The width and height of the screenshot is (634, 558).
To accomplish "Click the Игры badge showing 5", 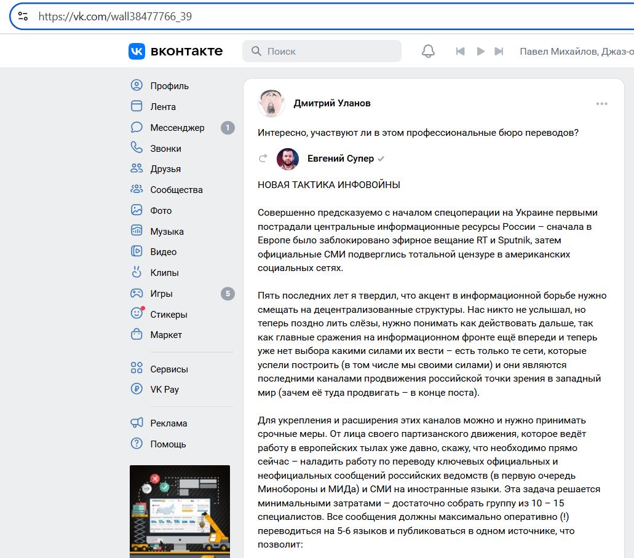I will (x=228, y=294).
